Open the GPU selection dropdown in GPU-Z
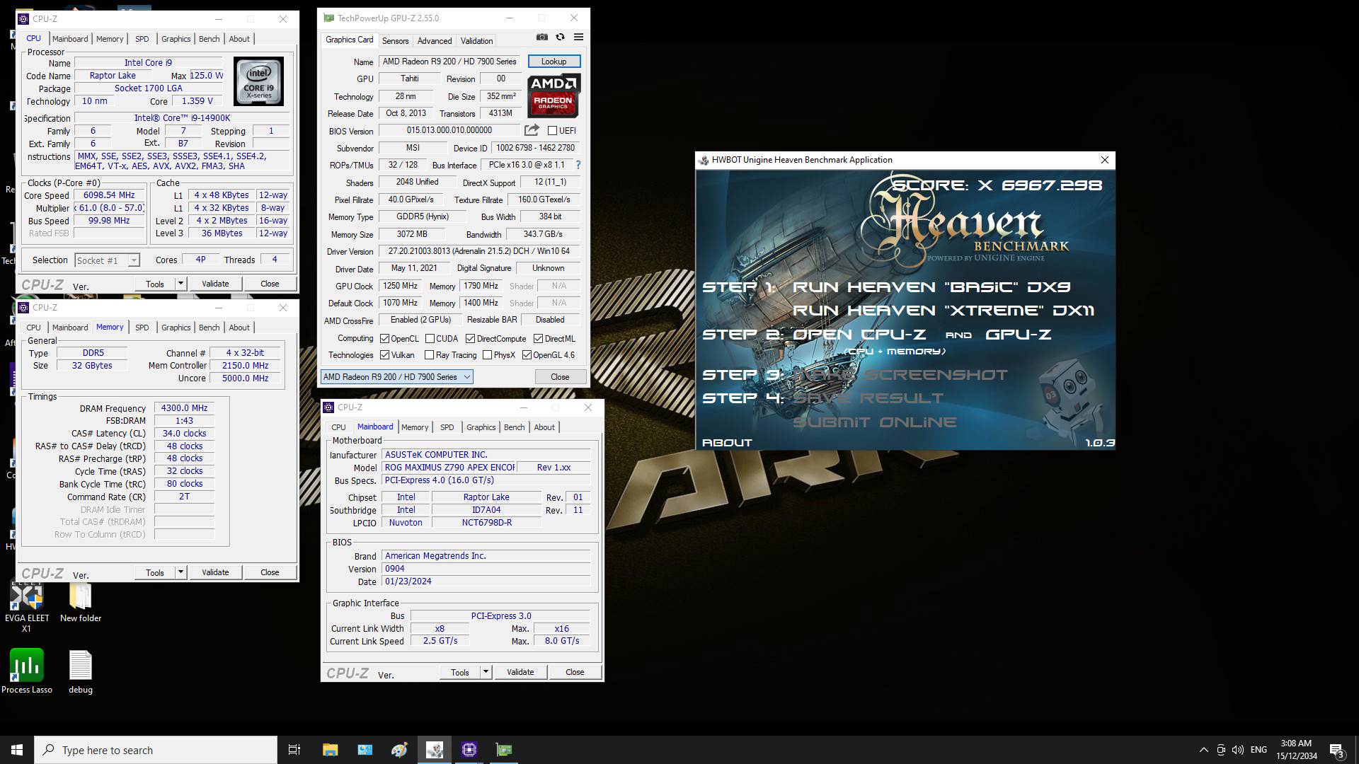1359x764 pixels. 397,377
